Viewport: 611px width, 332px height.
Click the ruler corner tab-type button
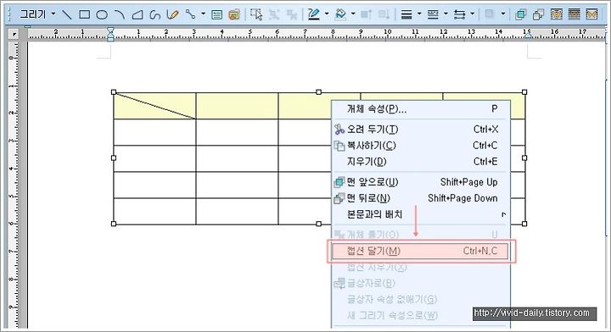tap(14, 34)
